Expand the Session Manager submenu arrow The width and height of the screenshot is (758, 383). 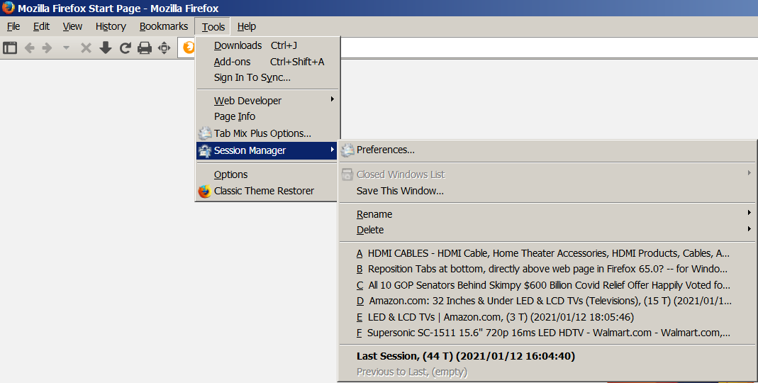pos(332,150)
